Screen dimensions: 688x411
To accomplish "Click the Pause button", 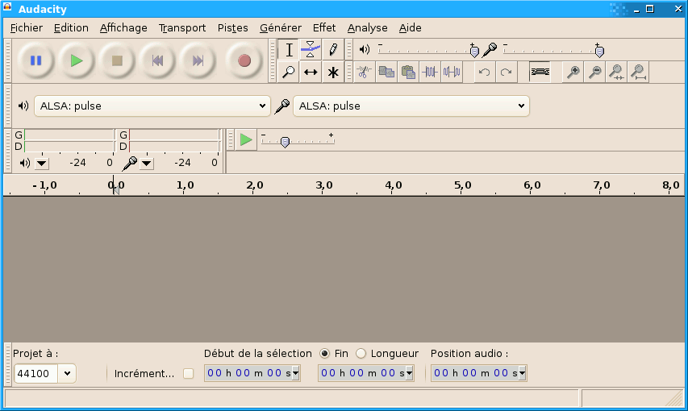I will [36, 60].
